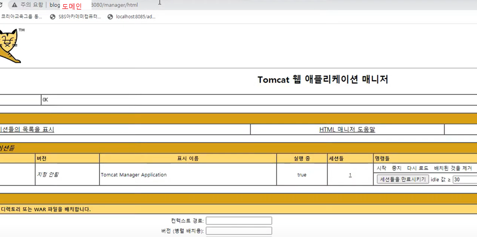This screenshot has height=237, width=477.
Task: Click the 세션들을 만료시키기 button
Action: pos(403,179)
